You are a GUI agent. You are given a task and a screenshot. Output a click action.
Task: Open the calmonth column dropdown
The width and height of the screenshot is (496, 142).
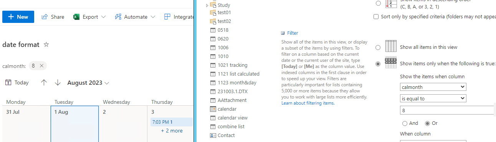tap(433, 87)
